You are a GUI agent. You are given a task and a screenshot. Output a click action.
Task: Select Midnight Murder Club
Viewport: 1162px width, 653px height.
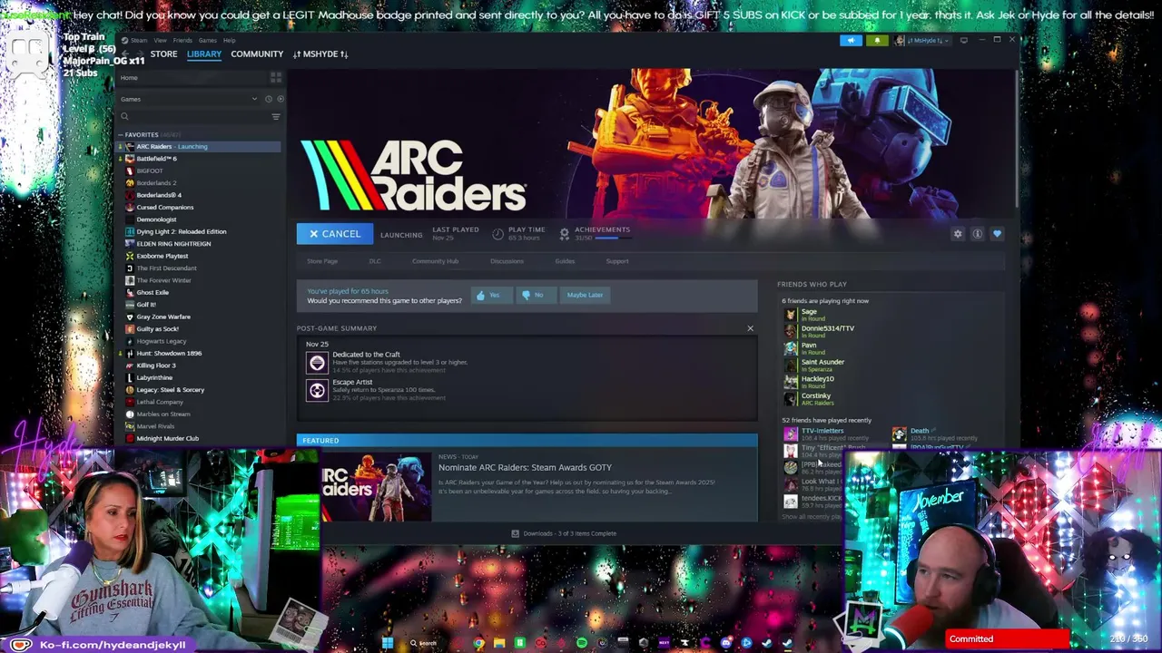(199, 439)
